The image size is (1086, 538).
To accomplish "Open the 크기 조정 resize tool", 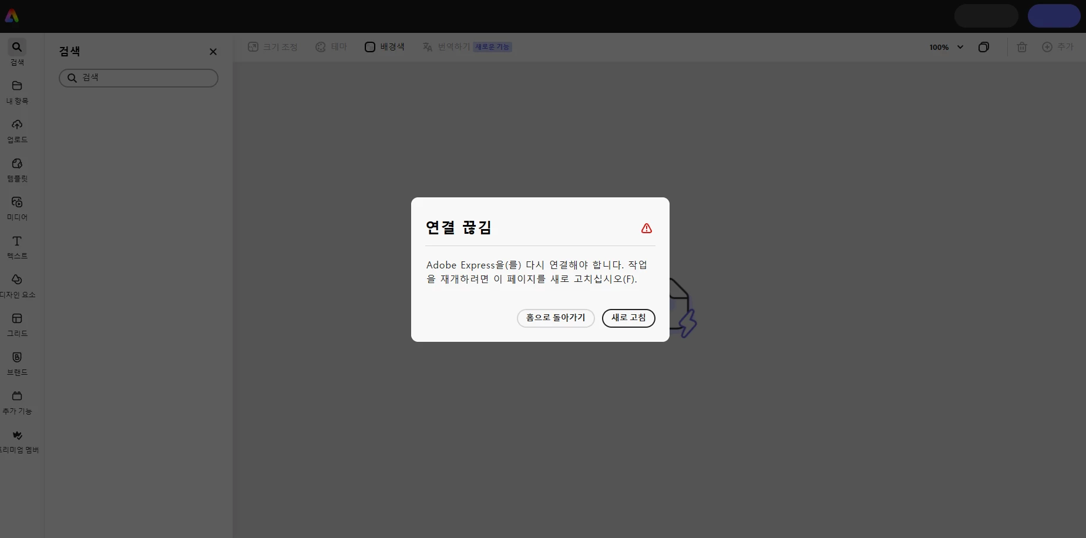I will pos(273,47).
